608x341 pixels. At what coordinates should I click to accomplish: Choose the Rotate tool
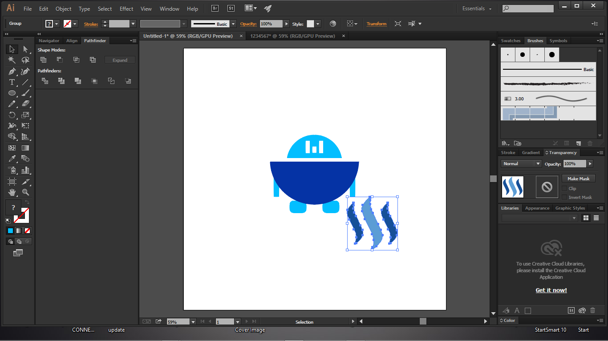pos(12,115)
